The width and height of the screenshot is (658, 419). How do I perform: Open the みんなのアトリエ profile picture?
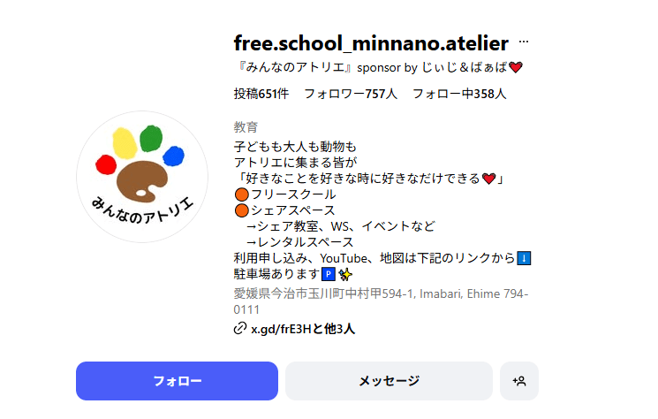click(x=142, y=177)
